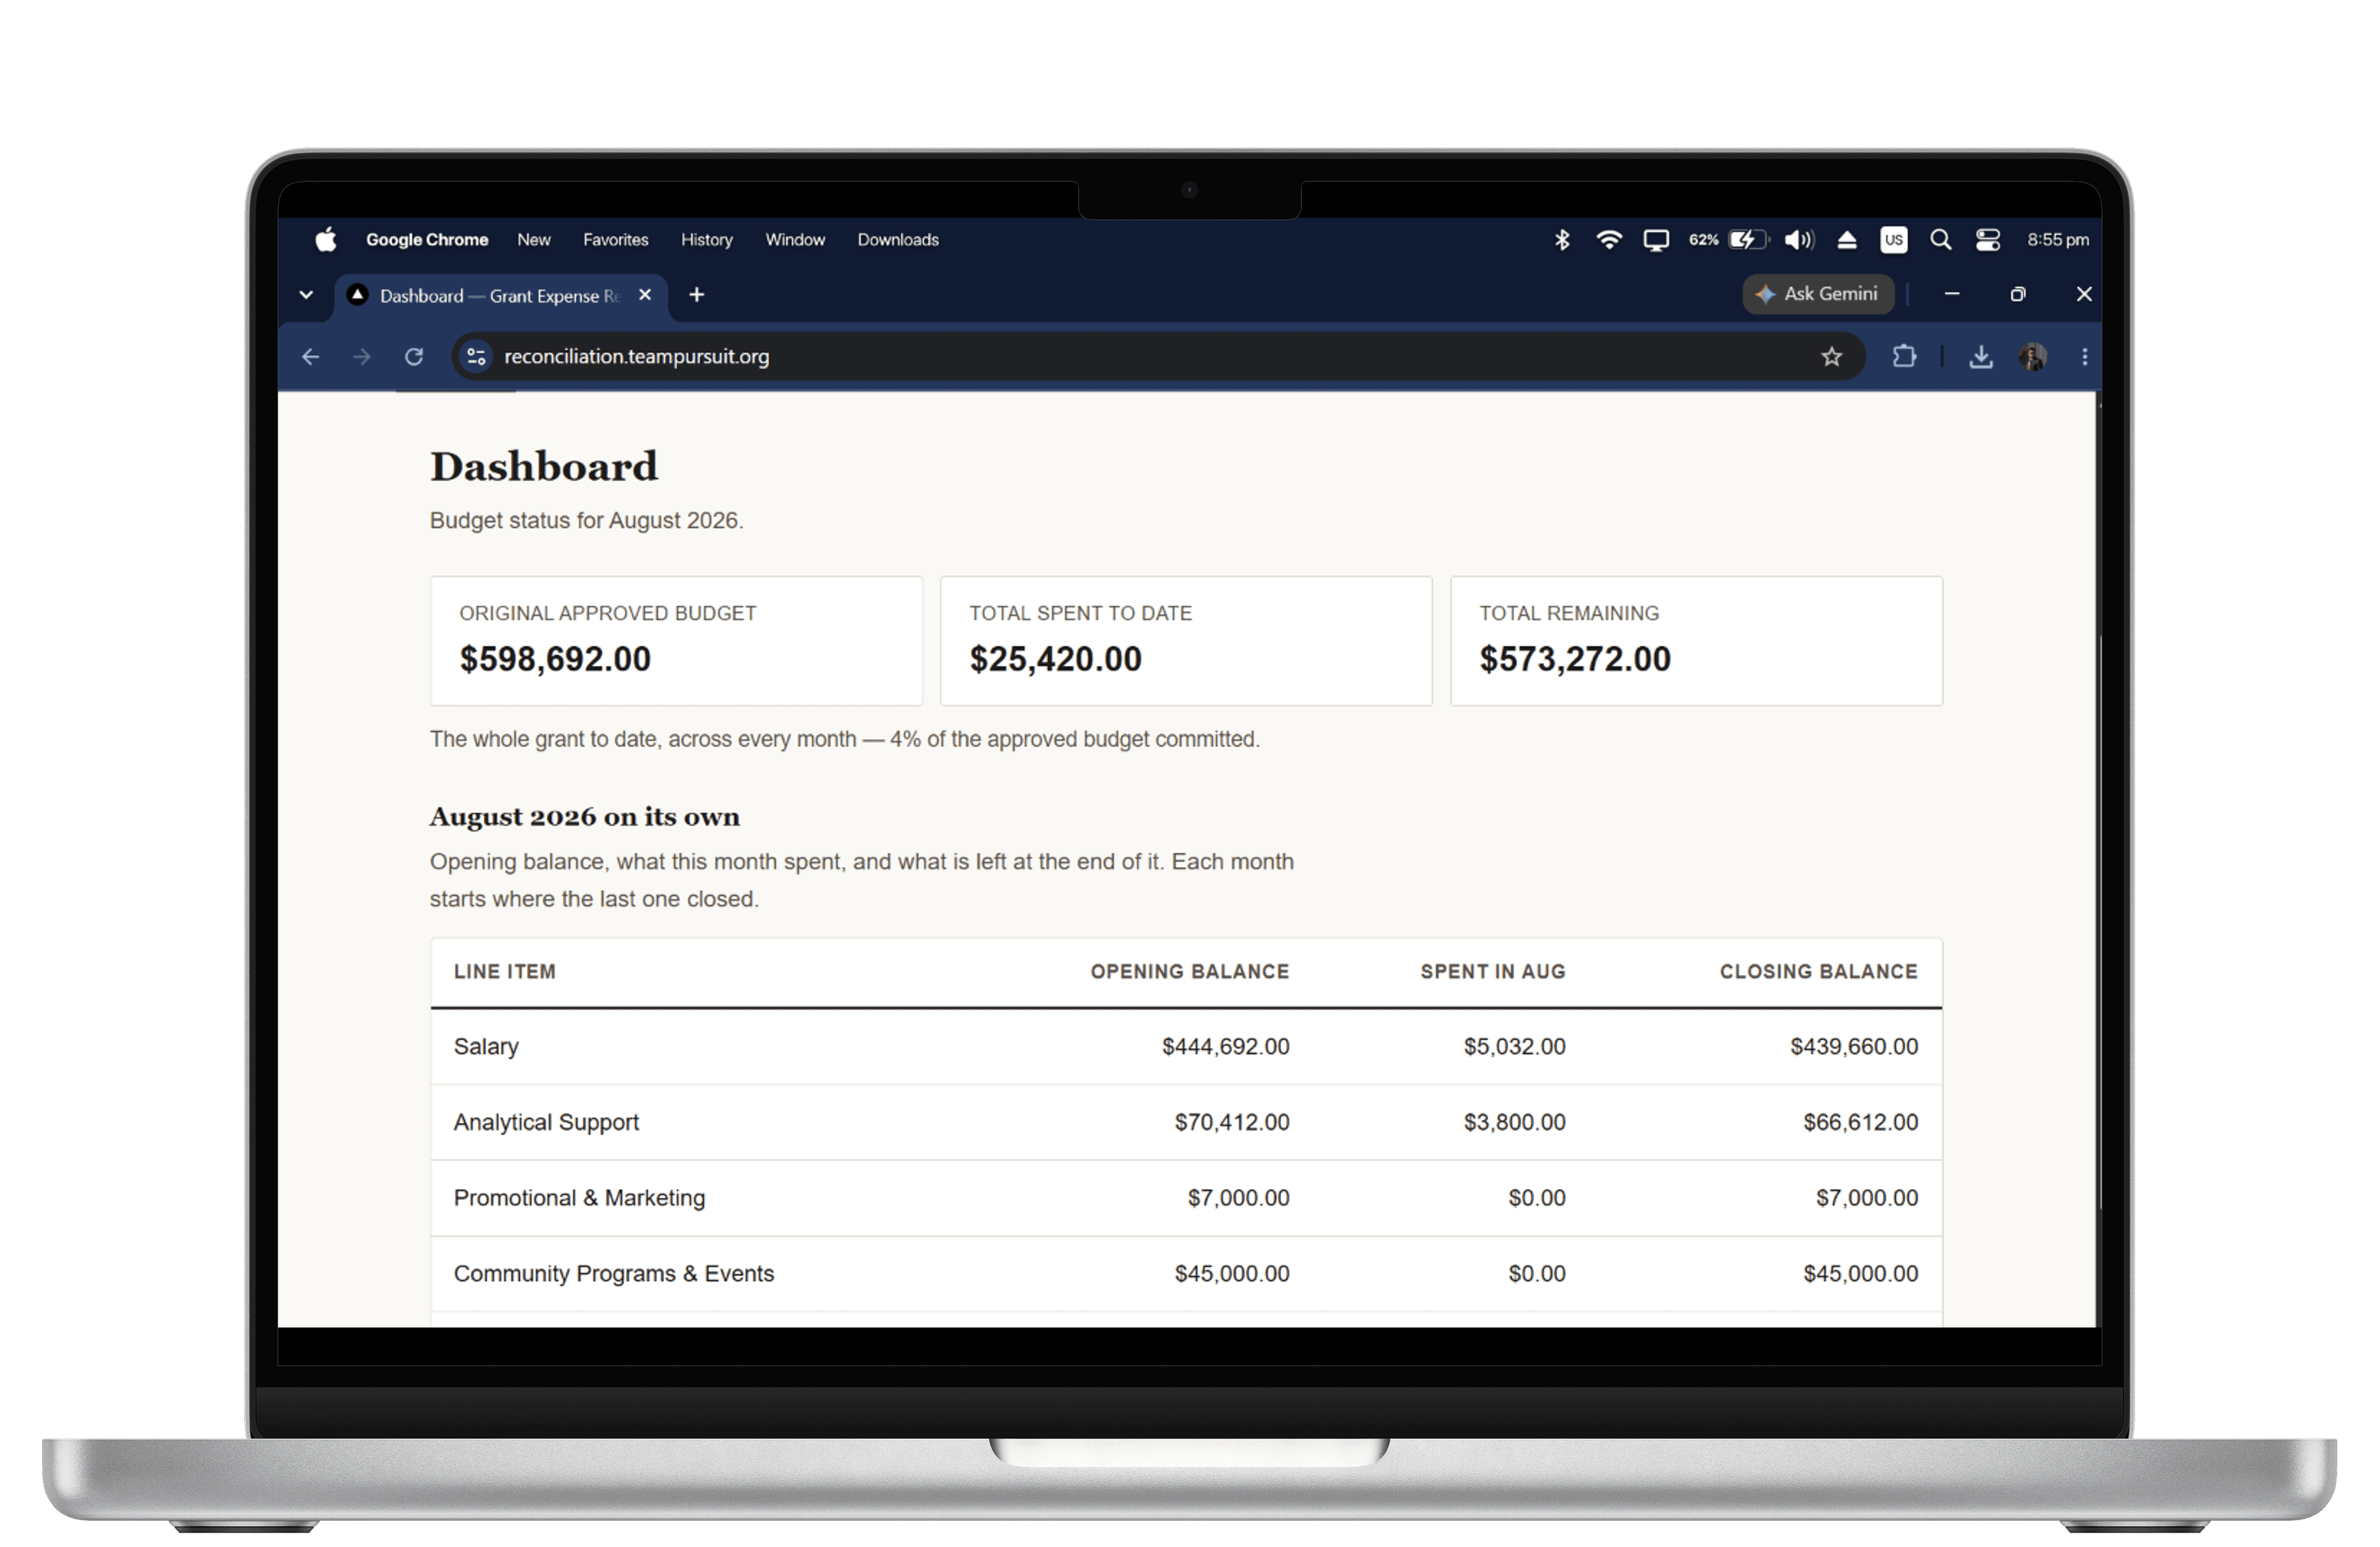Open the Window menu
The height and width of the screenshot is (1547, 2380).
pyautogui.click(x=795, y=240)
